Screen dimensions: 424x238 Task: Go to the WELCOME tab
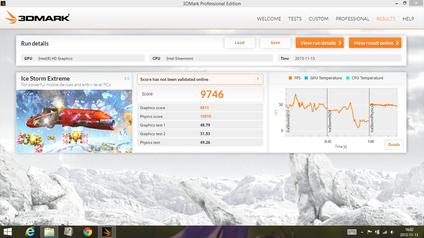point(269,19)
